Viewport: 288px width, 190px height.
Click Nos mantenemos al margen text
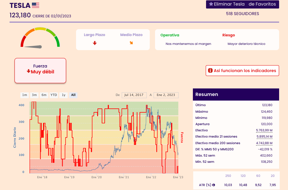click(188, 44)
